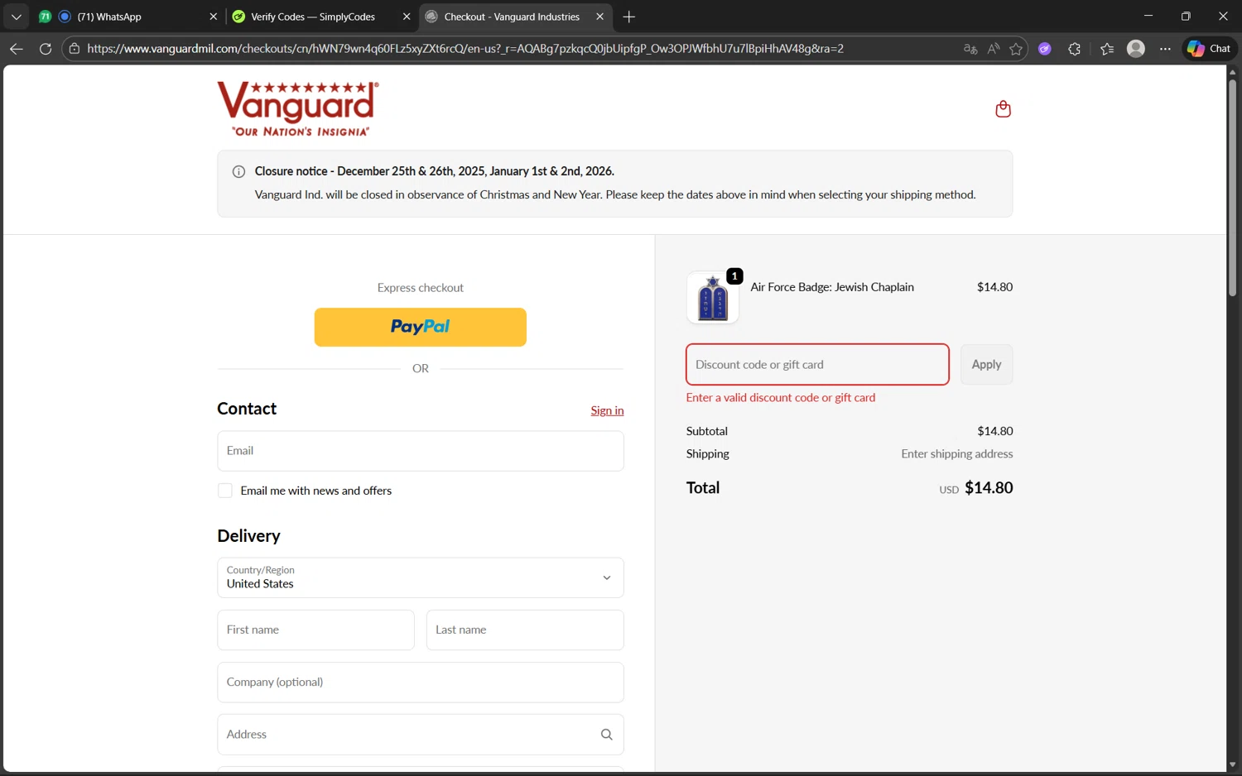
Task: Click the browser address bar URL
Action: tap(465, 49)
